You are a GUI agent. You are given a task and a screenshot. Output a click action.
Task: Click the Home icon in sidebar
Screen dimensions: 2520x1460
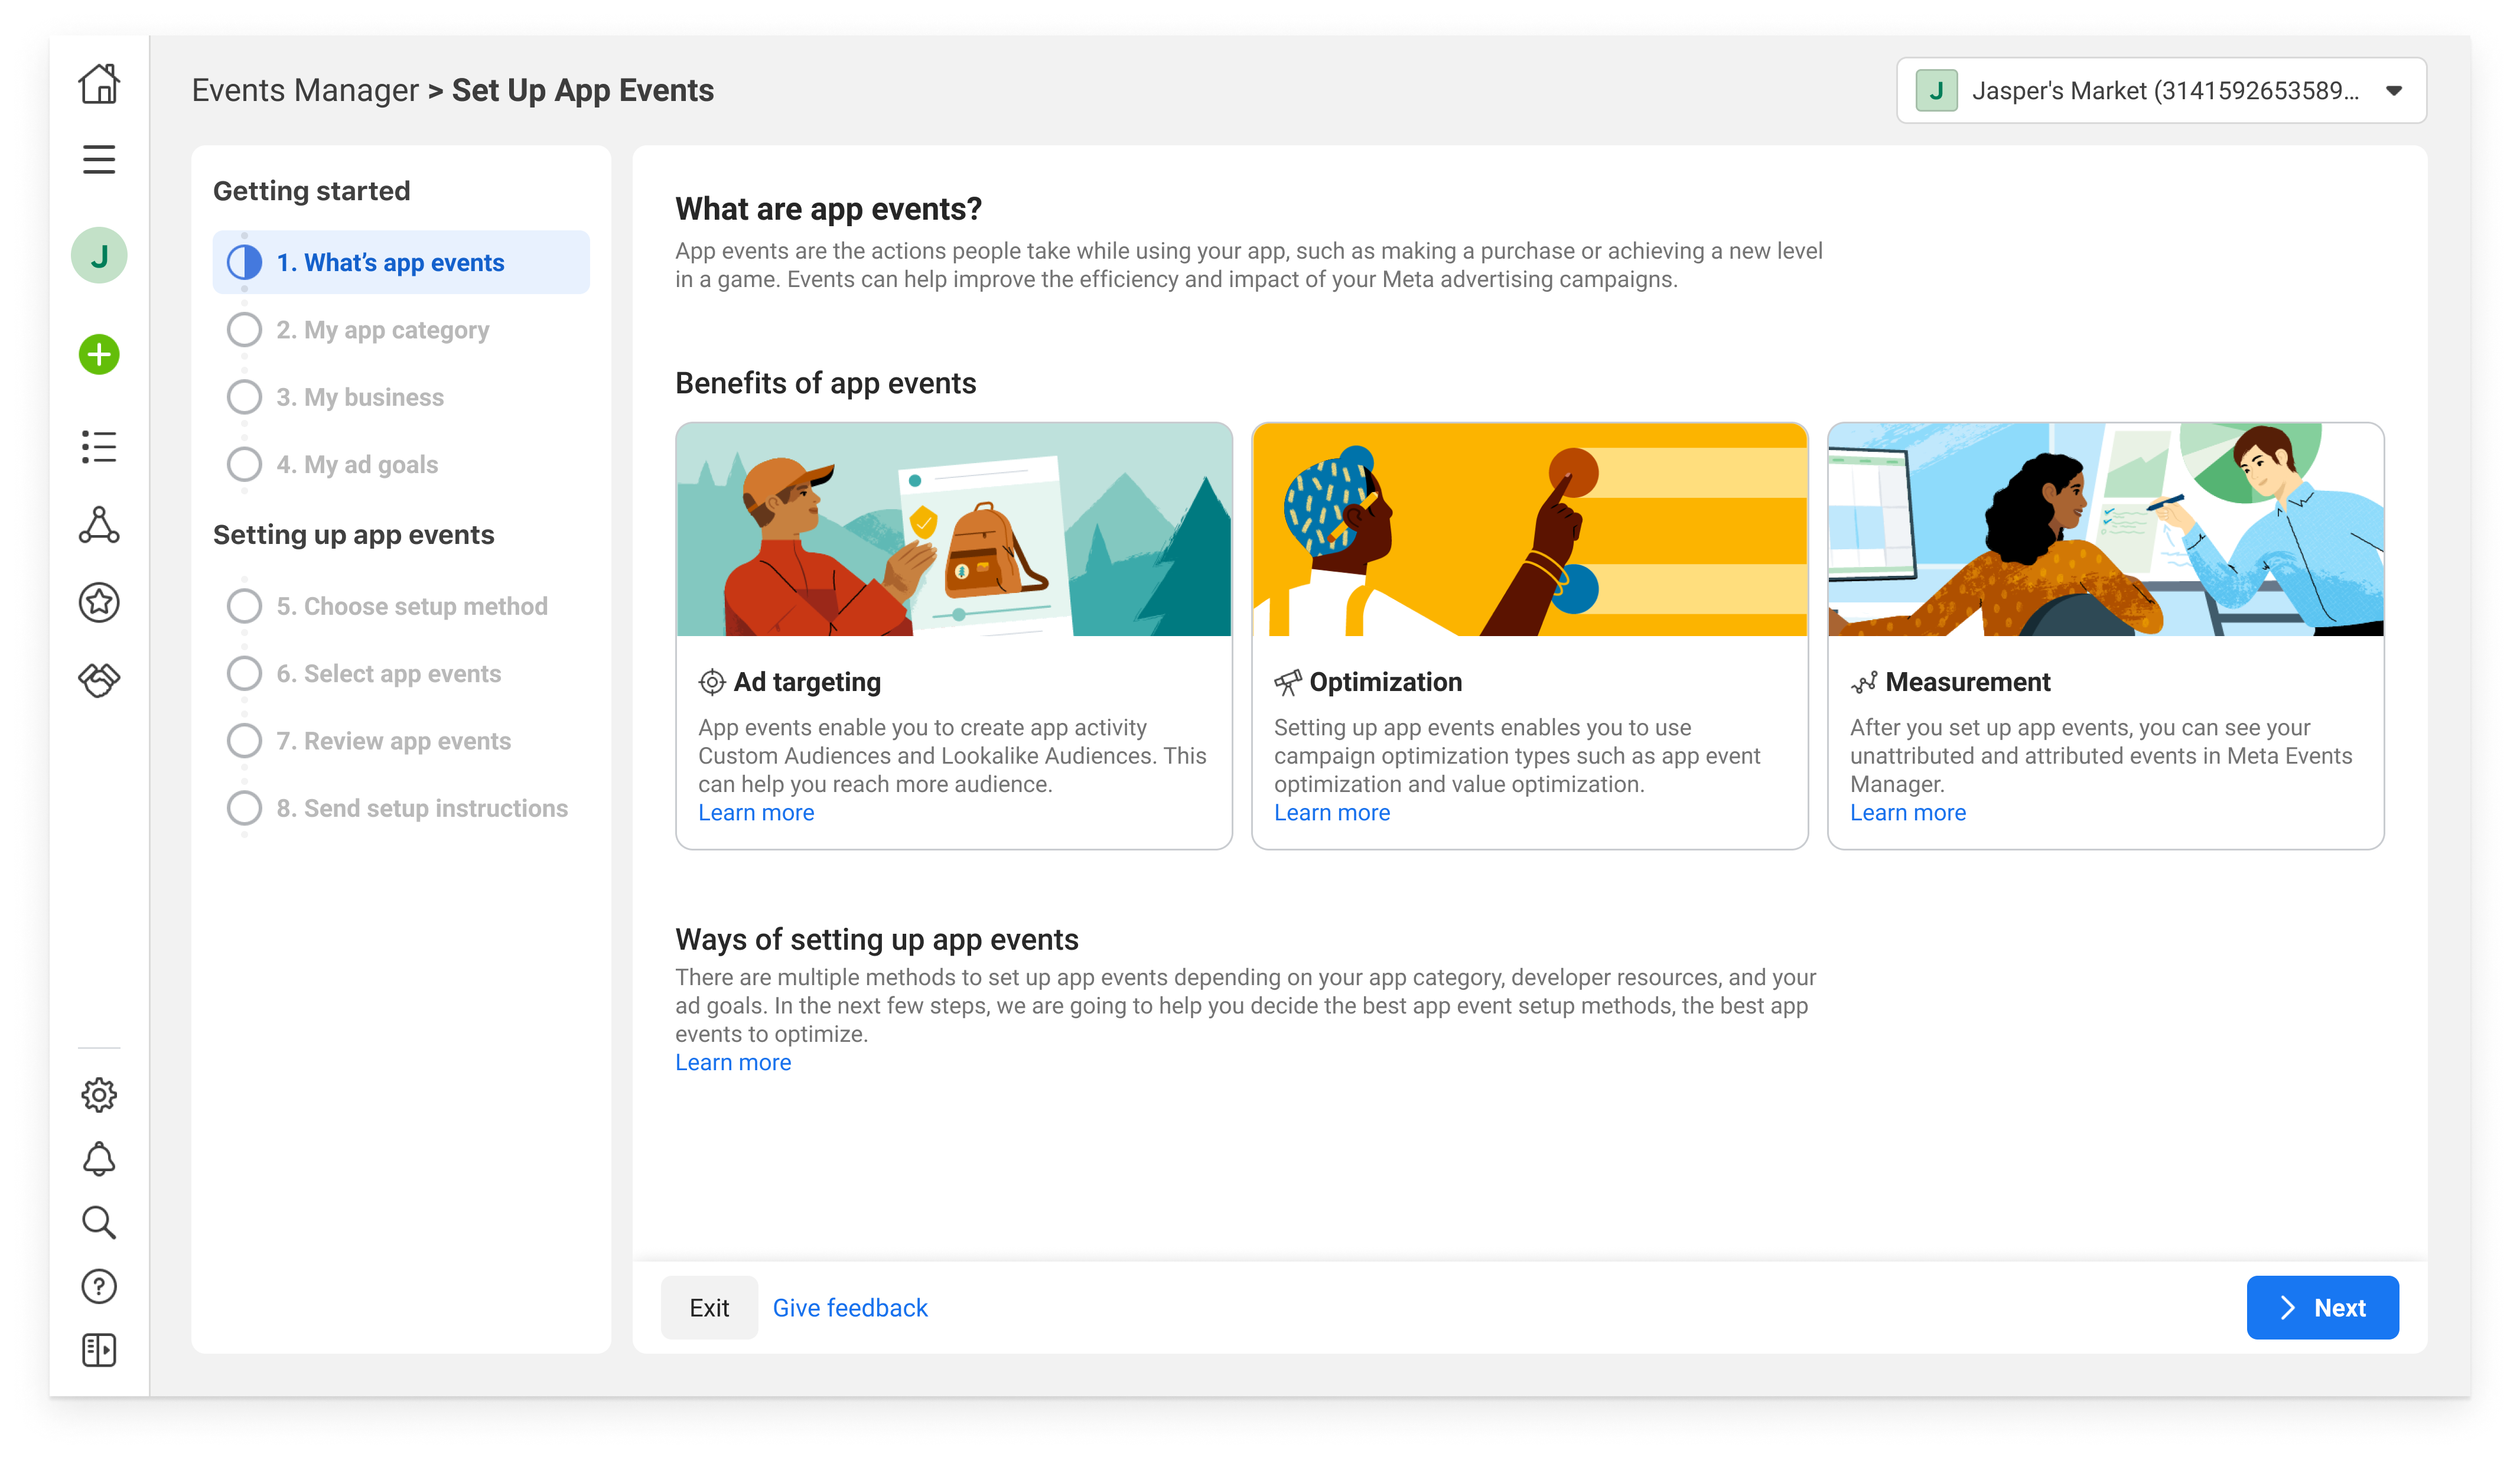(99, 84)
